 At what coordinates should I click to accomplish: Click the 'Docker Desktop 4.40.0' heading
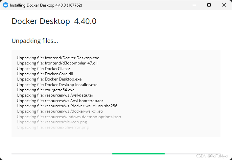tap(54, 21)
